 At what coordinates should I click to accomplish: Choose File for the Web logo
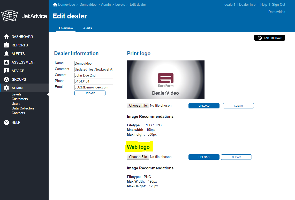[138, 157]
